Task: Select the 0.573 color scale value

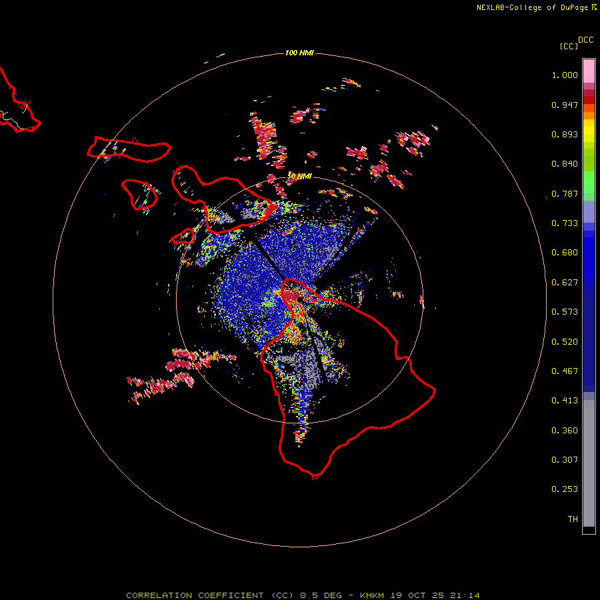Action: (x=565, y=312)
